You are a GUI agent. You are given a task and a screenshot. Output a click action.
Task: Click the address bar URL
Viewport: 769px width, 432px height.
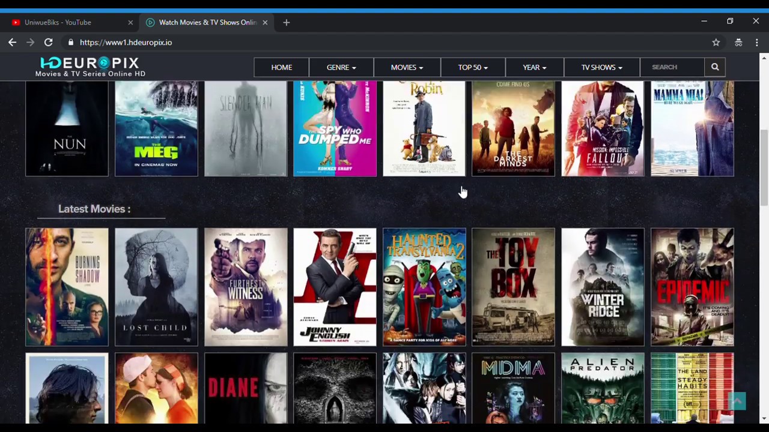click(126, 43)
